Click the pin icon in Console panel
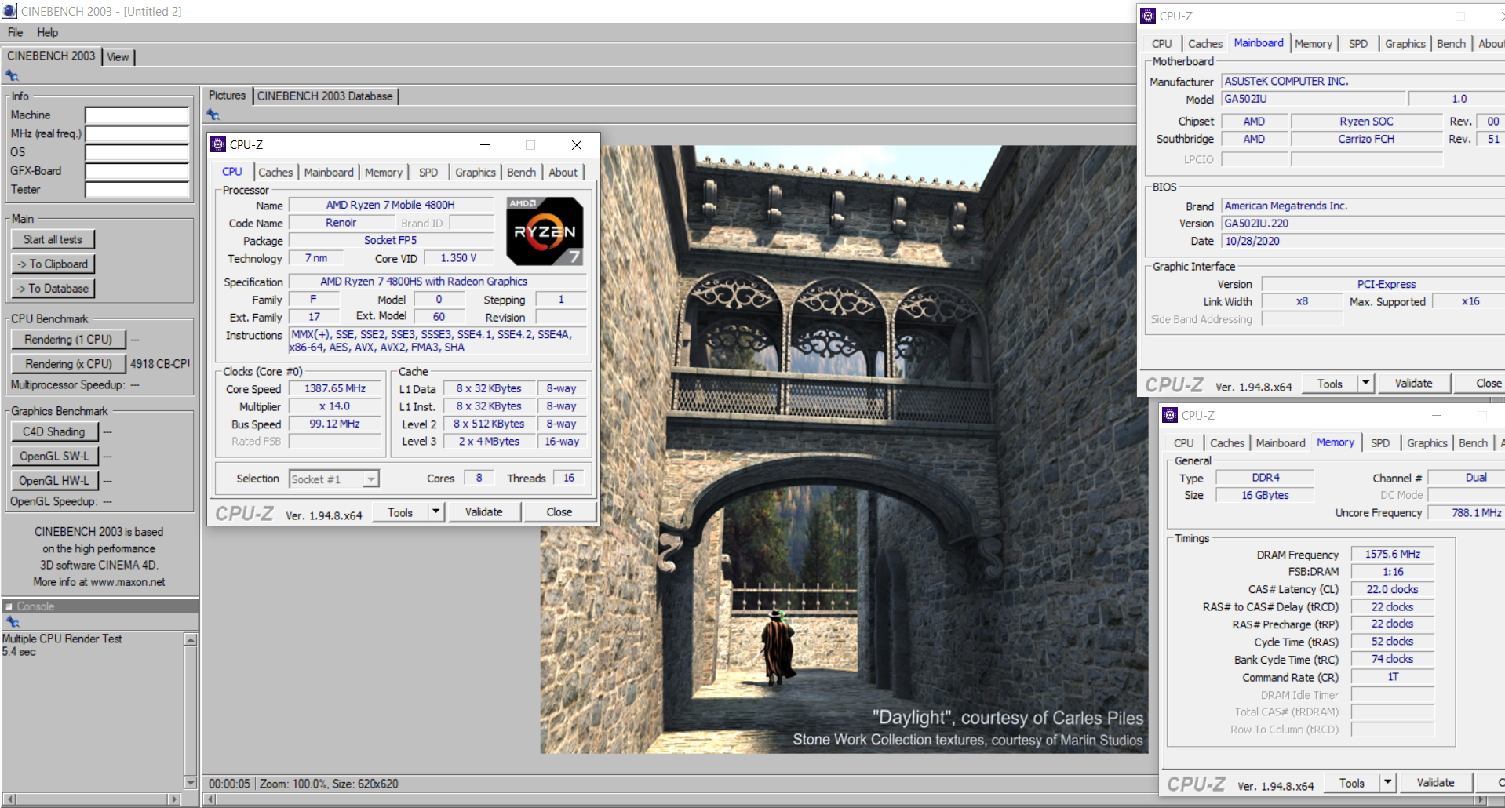Image resolution: width=1505 pixels, height=808 pixels. point(12,621)
